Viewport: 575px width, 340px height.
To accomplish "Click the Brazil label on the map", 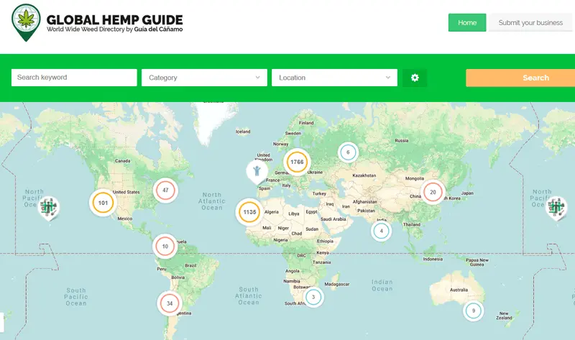I will coord(190,265).
